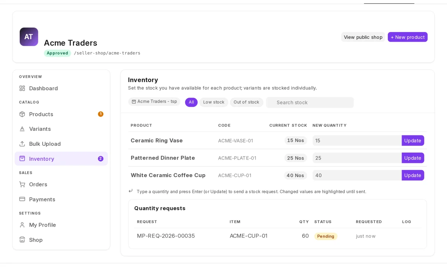Click code ACME-CUP-01 in inventory table

(235, 175)
